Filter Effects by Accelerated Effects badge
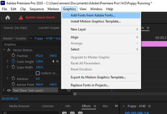167x114 pixels. pyautogui.click(x=64, y=113)
